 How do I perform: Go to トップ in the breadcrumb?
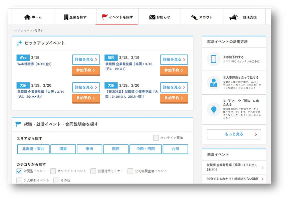(16, 30)
